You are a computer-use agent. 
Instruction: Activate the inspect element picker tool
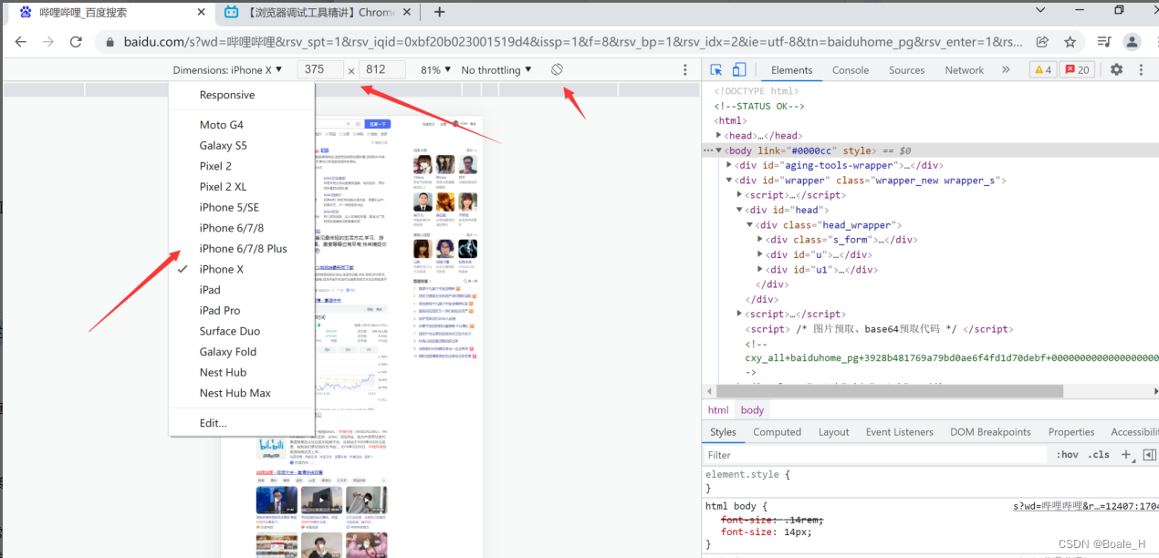716,70
